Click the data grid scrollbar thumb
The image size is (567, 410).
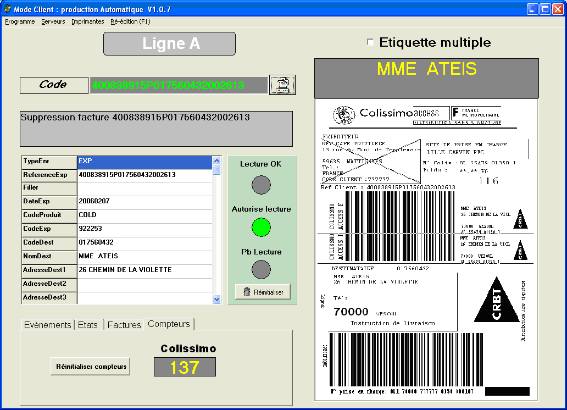216,170
